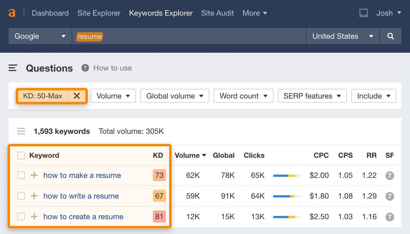Remove the KD: 50-Max filter

tap(77, 96)
